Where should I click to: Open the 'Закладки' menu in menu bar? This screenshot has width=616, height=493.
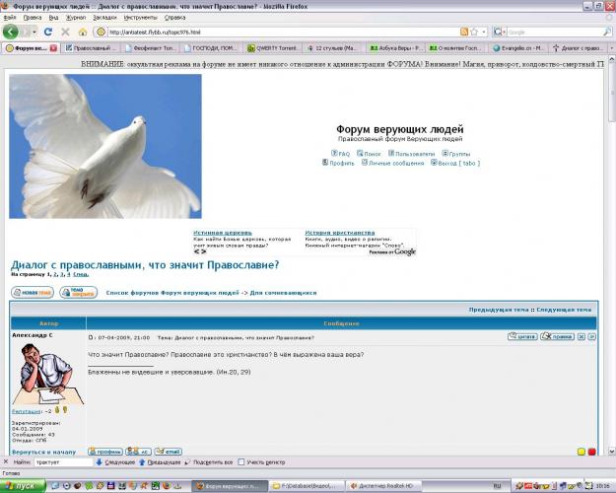coord(103,17)
